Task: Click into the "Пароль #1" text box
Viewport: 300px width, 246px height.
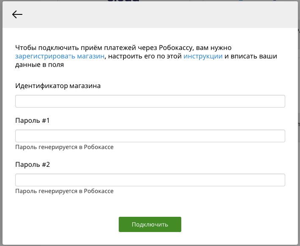Action: 150,136
